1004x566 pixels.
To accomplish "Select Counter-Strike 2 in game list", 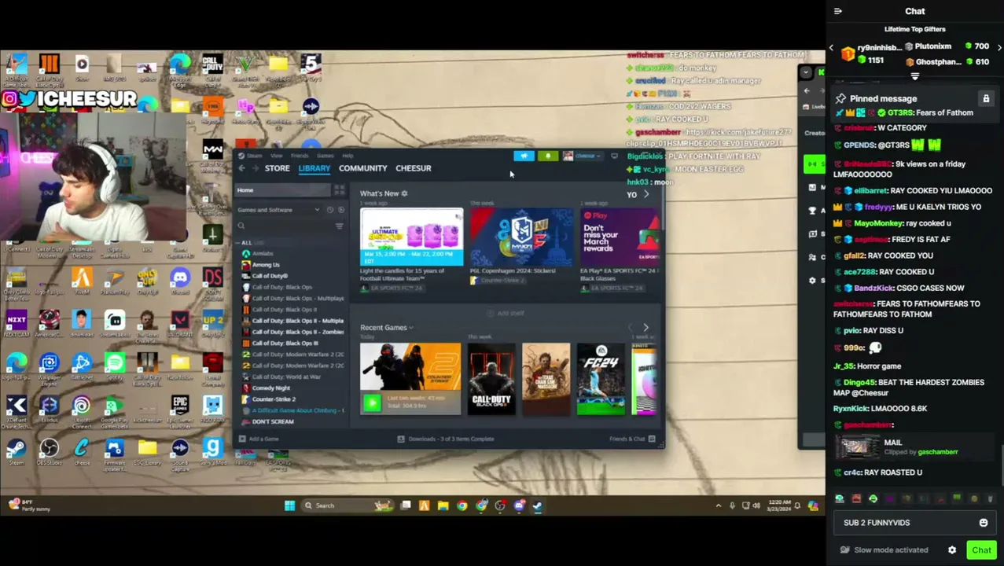I will (274, 399).
